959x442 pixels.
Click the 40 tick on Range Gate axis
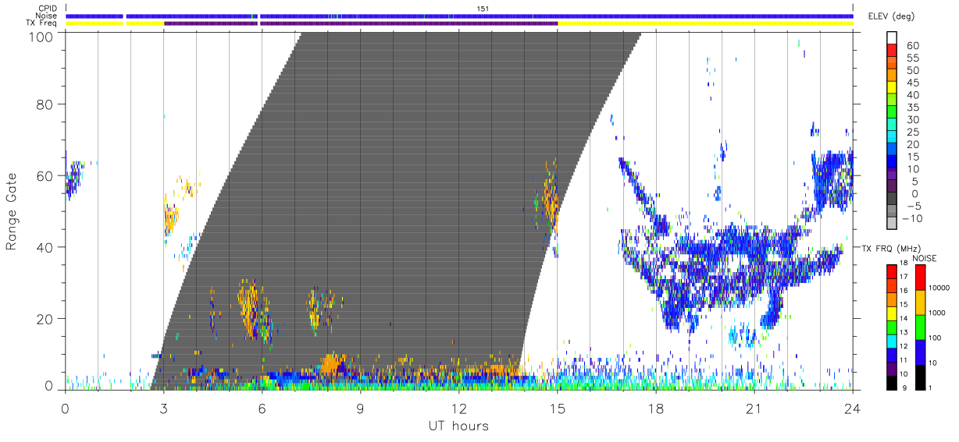tap(46, 247)
